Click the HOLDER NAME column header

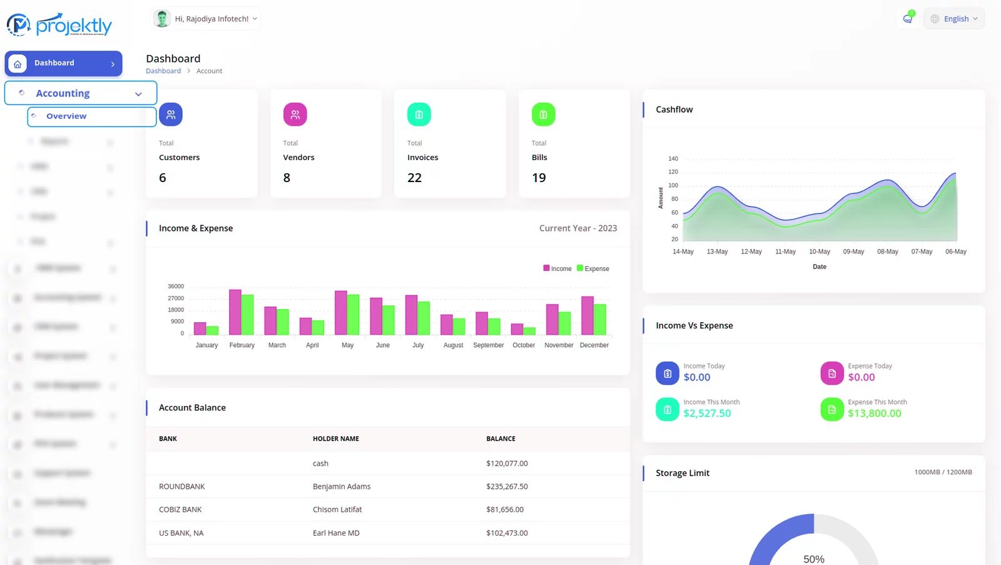[x=336, y=439]
